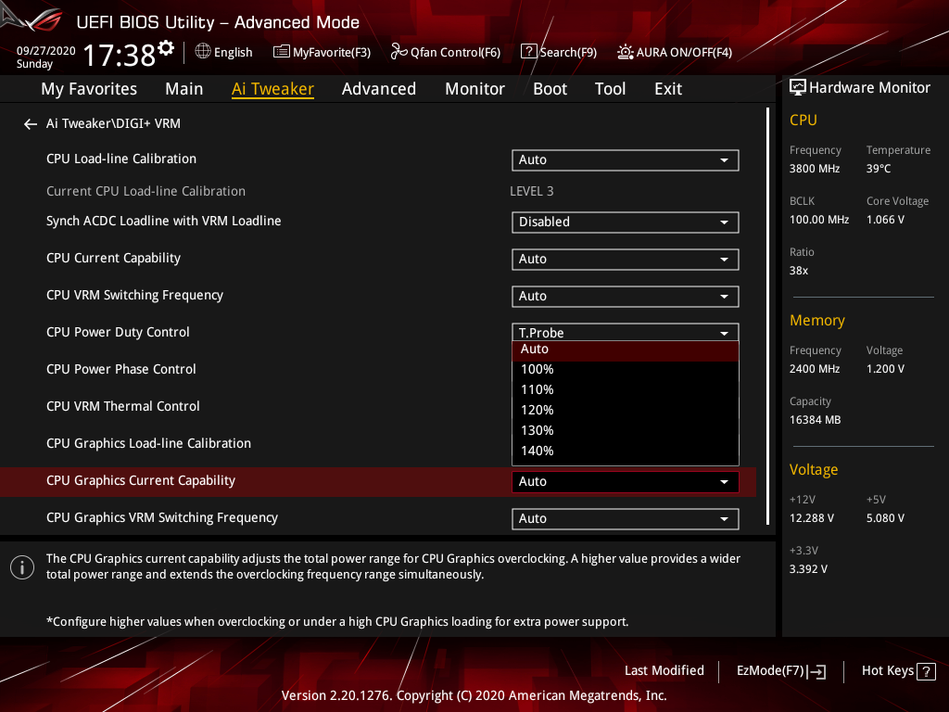This screenshot has width=949, height=712.
Task: Switch to the Advanced tab
Action: [378, 89]
